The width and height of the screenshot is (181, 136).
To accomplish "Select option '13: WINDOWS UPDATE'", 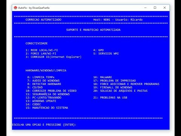I will [41, 101].
